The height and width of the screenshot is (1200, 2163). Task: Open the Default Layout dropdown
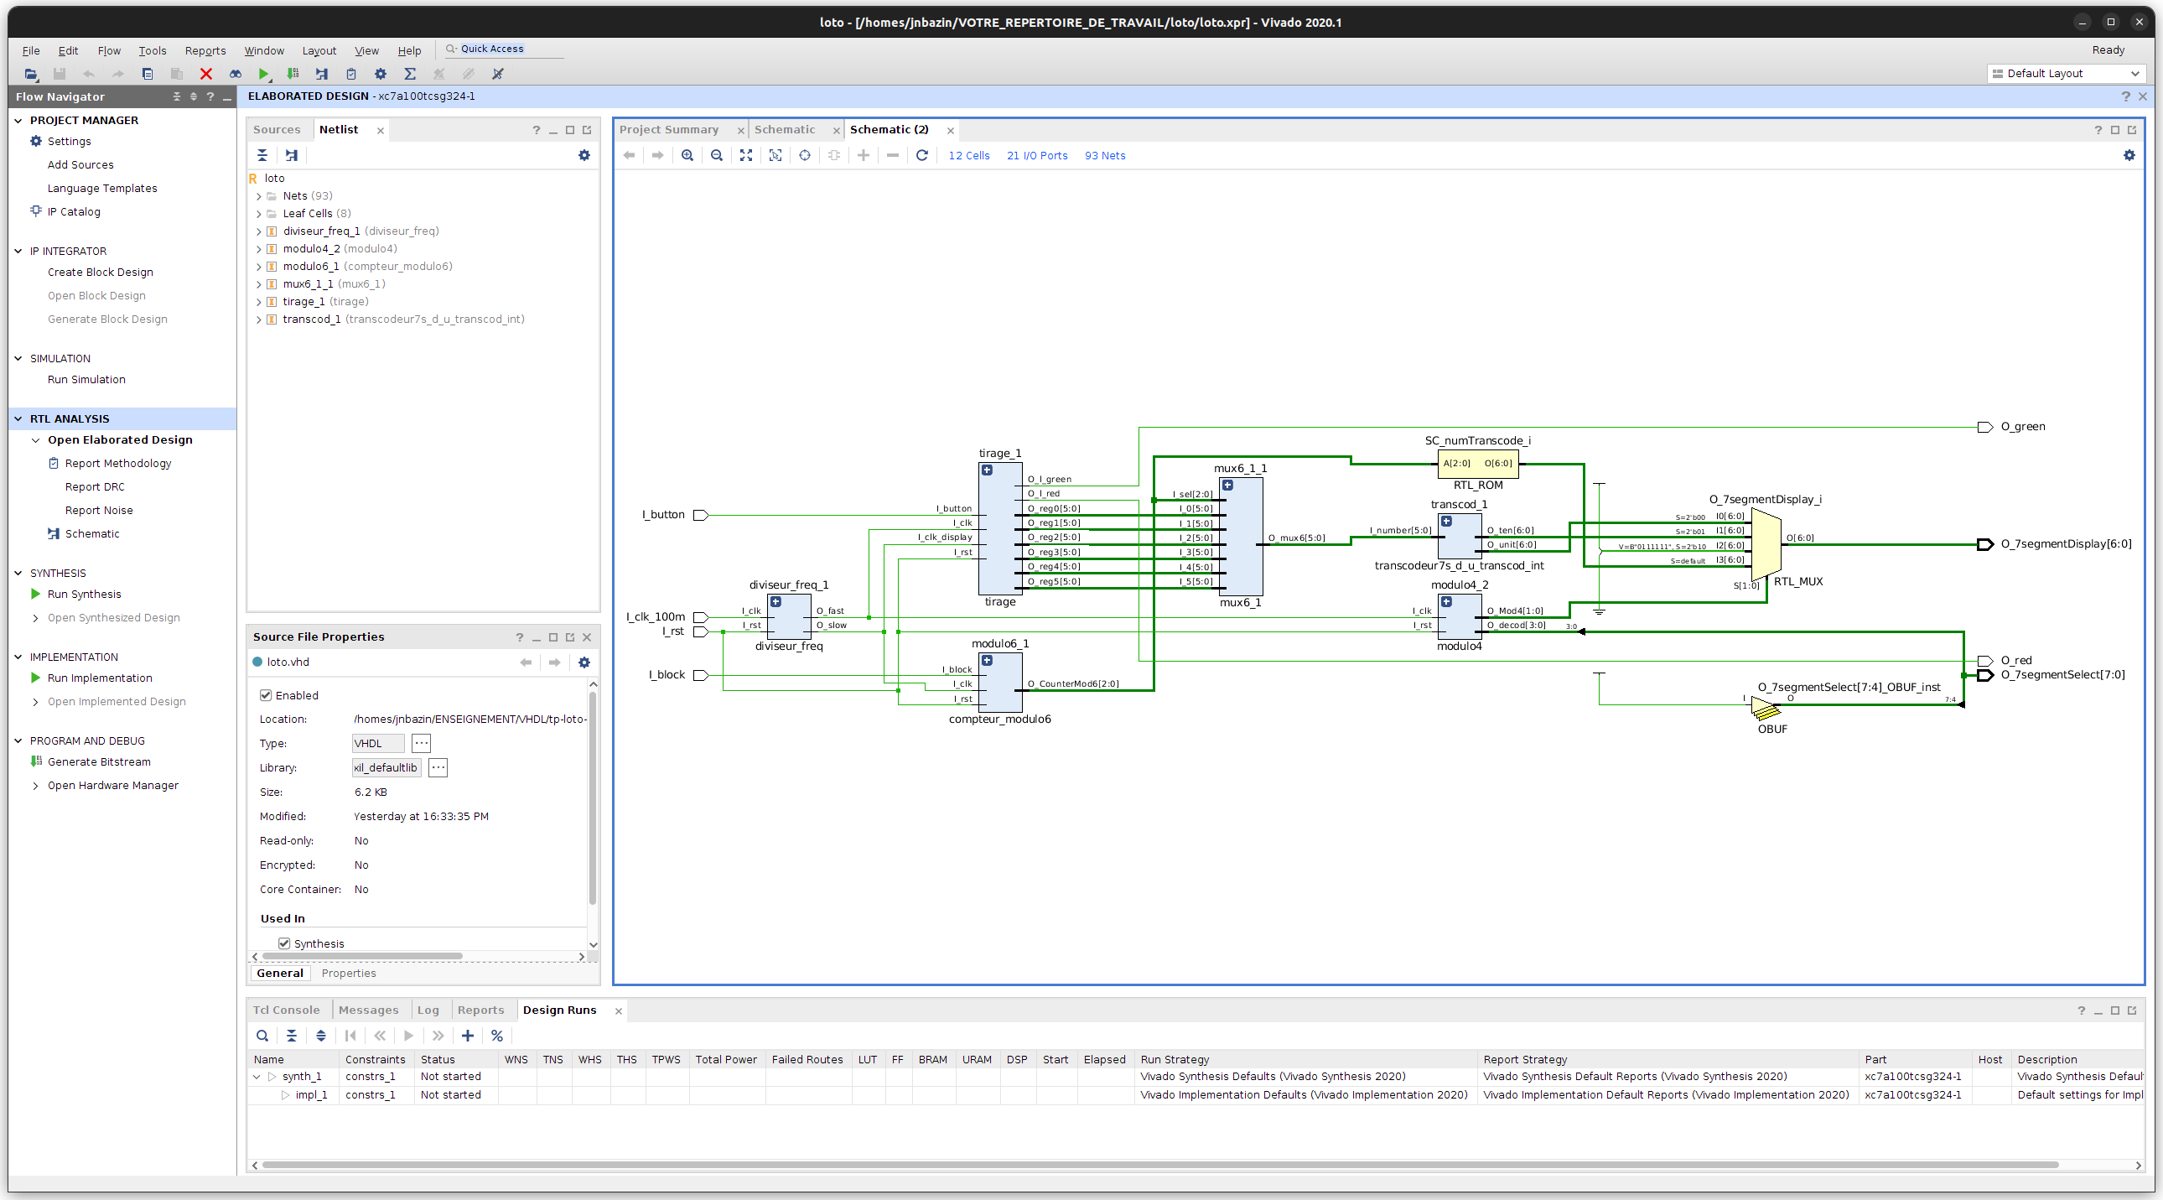(x=2067, y=74)
